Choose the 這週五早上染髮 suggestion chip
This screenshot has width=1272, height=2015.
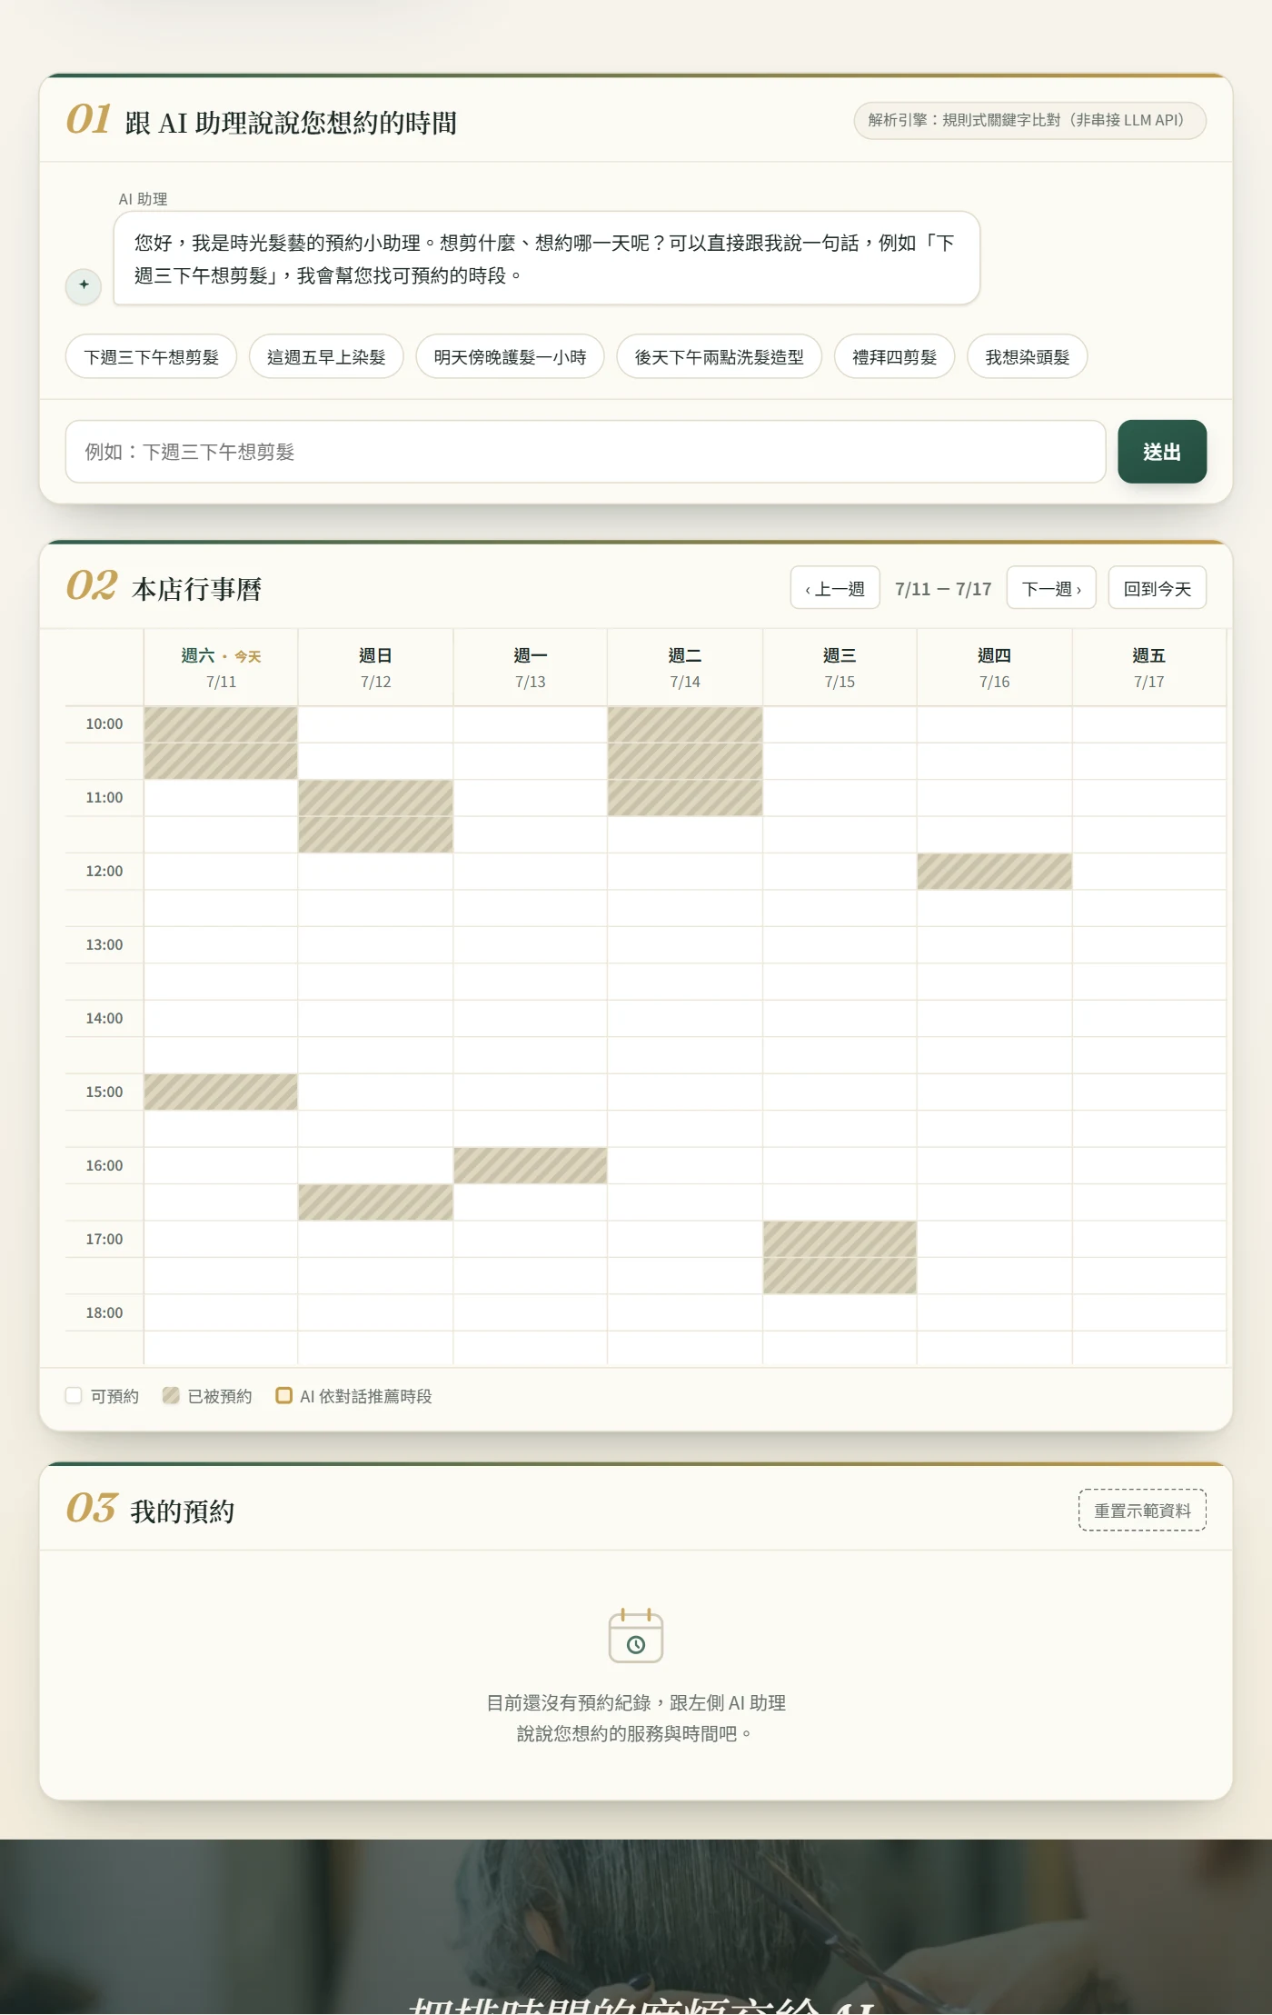[326, 356]
